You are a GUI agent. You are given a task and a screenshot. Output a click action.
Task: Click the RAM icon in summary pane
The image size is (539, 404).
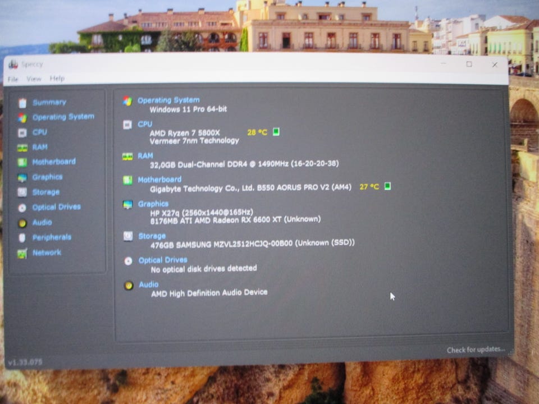tap(127, 157)
